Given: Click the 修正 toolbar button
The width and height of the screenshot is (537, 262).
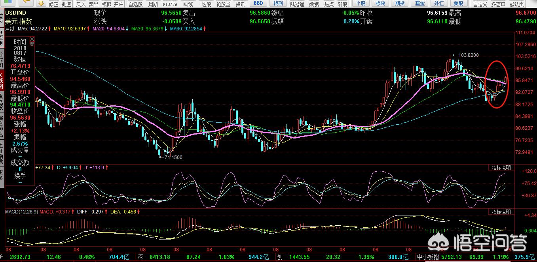Looking at the screenshot, I should pos(54,4).
